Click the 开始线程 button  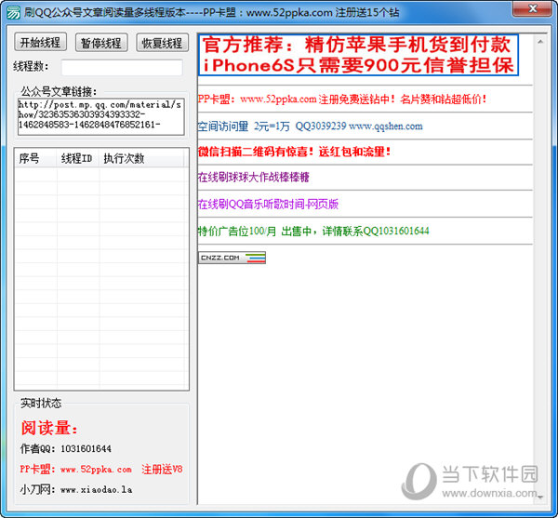(41, 43)
